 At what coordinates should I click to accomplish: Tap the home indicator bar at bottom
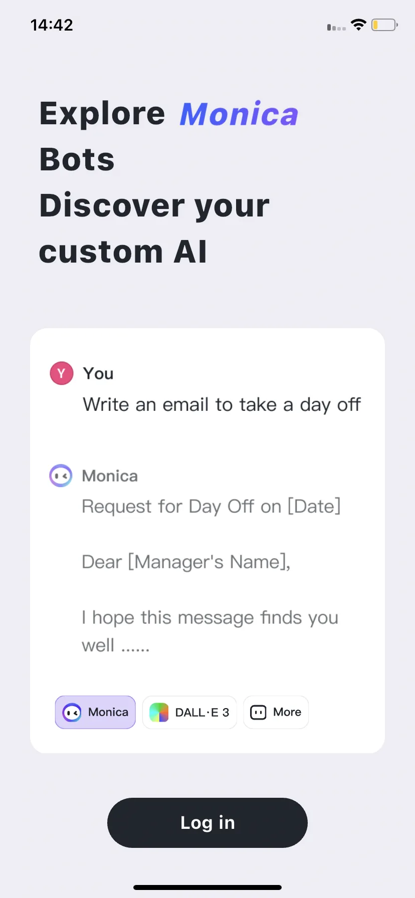(x=207, y=887)
